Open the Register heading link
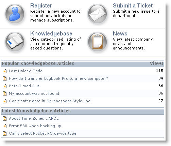The image size is (171, 146). coord(41,6)
